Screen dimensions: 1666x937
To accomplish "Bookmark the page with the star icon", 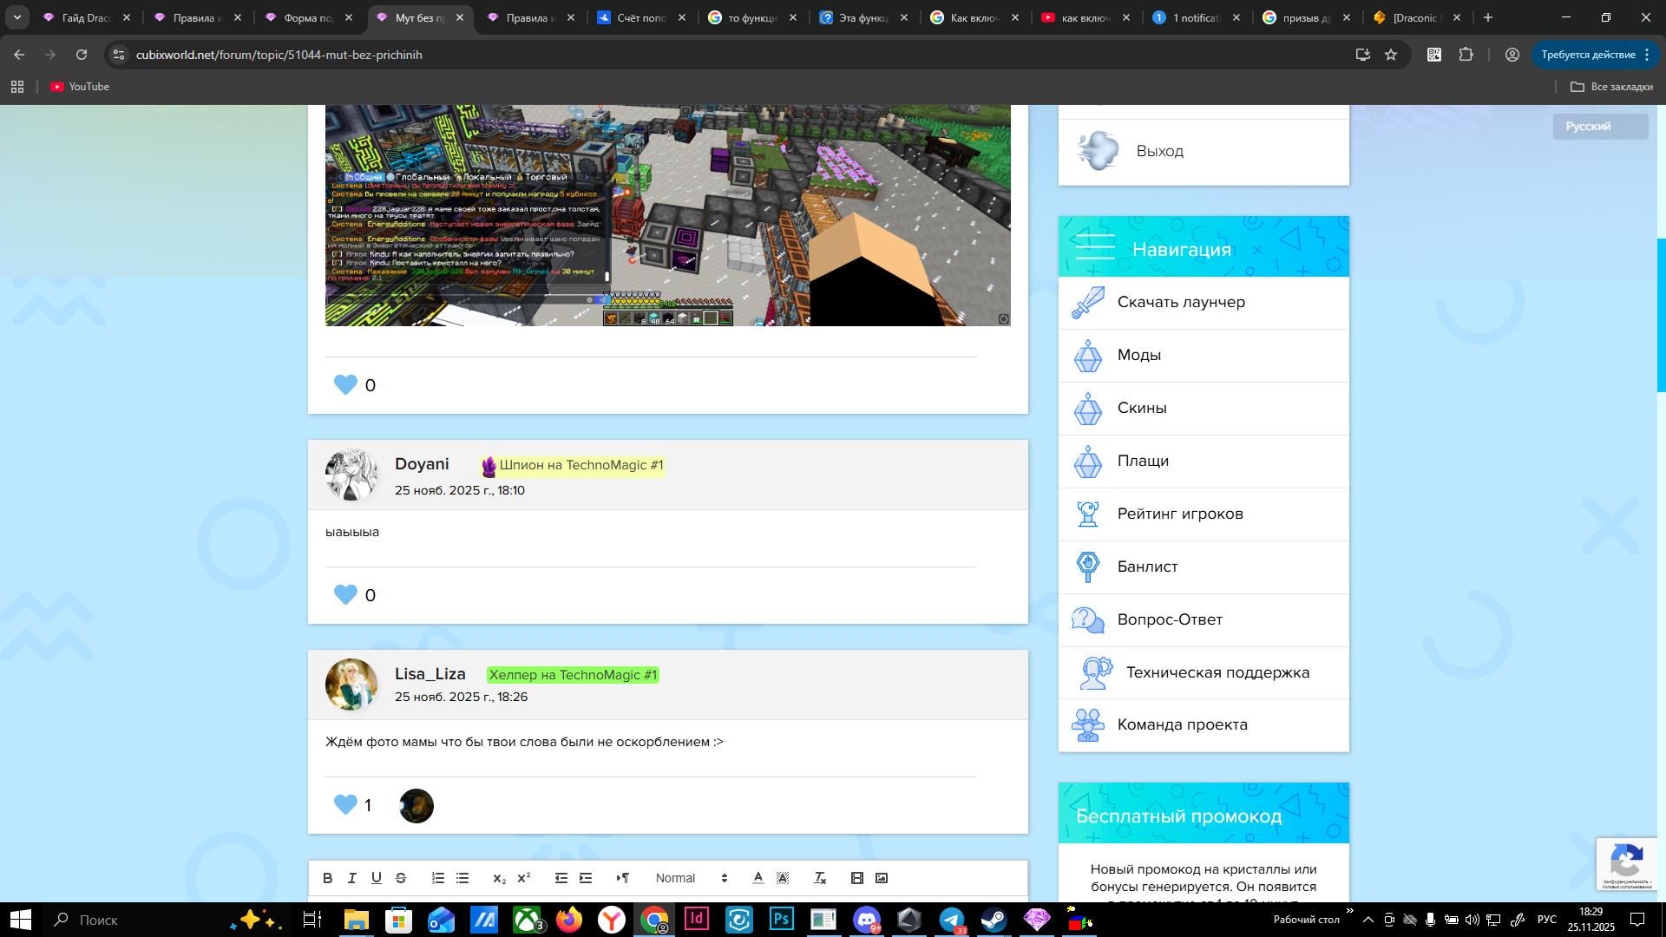I will click(1391, 55).
